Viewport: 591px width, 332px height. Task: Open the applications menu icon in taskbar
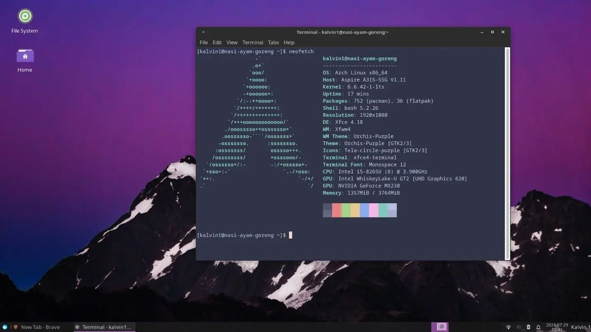click(x=5, y=327)
